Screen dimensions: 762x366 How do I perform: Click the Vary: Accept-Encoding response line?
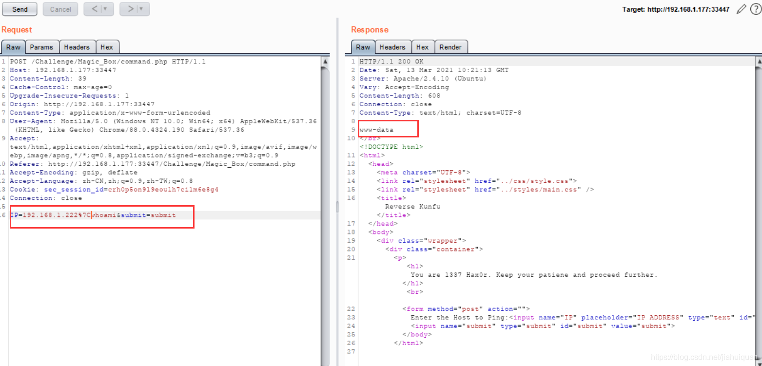[x=404, y=87]
